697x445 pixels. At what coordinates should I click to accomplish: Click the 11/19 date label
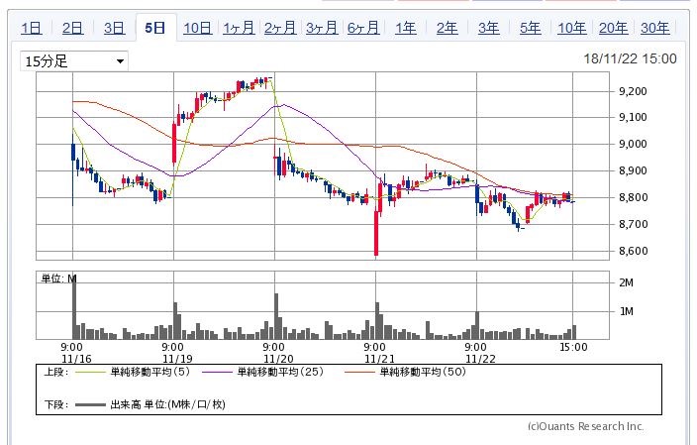coord(177,359)
